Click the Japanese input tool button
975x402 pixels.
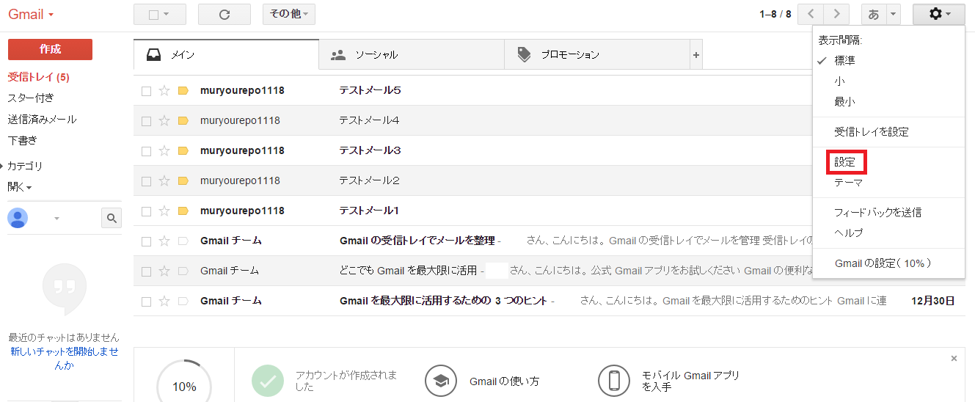coord(874,14)
